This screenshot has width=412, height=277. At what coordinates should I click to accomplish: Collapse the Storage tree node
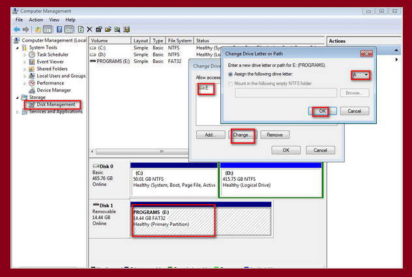(x=18, y=98)
